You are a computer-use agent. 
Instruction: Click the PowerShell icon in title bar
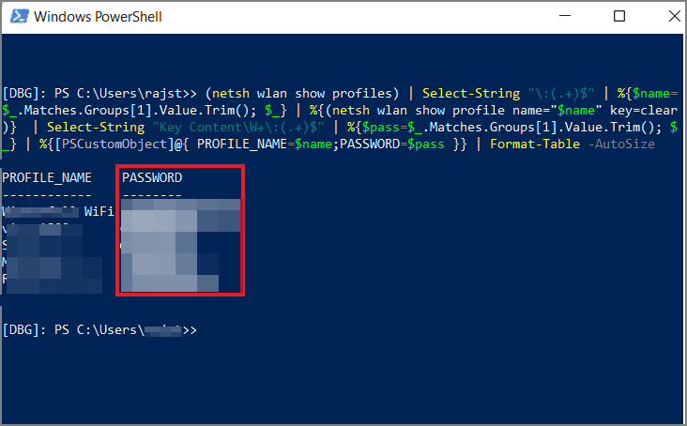pyautogui.click(x=17, y=18)
